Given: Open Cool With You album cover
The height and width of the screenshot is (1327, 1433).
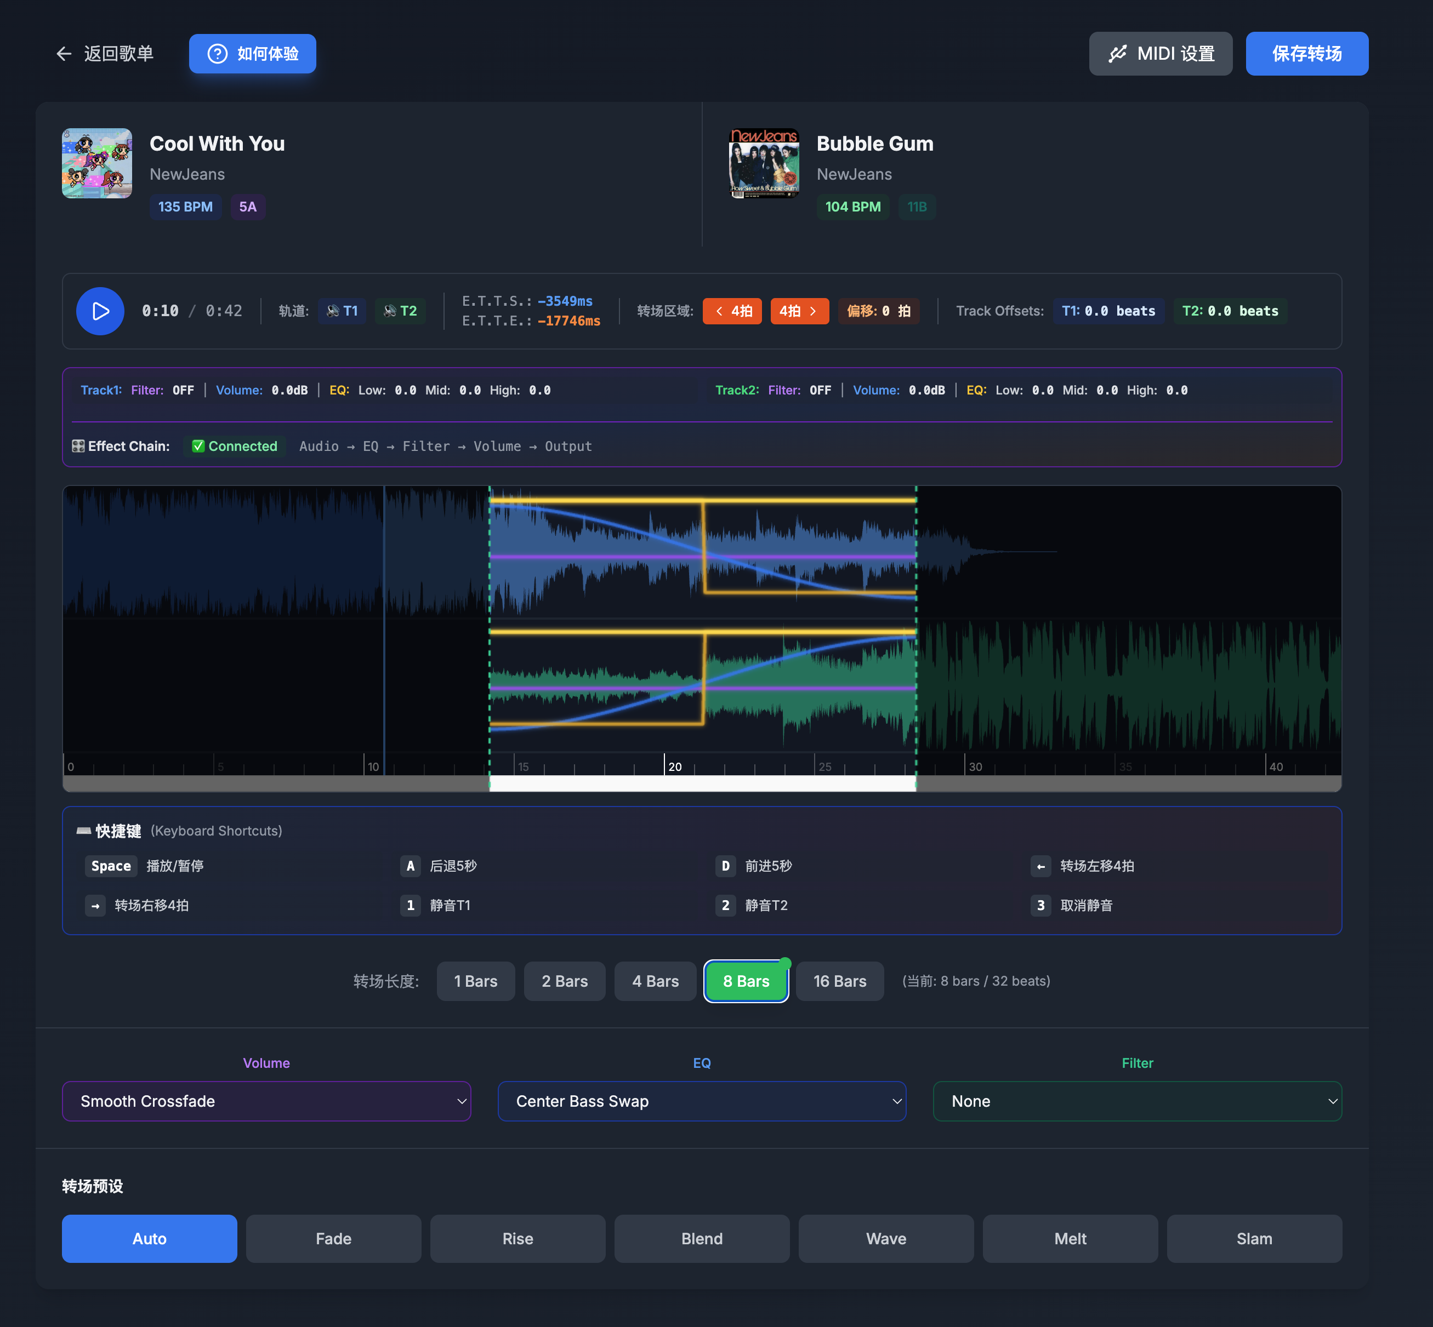Looking at the screenshot, I should coord(97,164).
